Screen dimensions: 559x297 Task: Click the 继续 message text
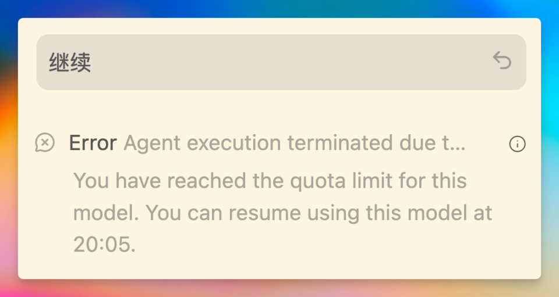coord(70,63)
